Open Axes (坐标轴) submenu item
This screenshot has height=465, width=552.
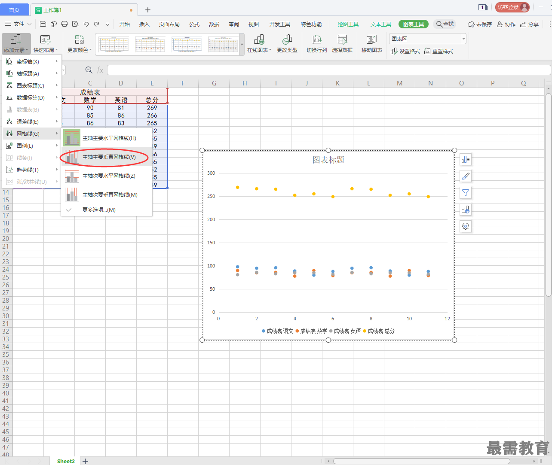coord(32,61)
